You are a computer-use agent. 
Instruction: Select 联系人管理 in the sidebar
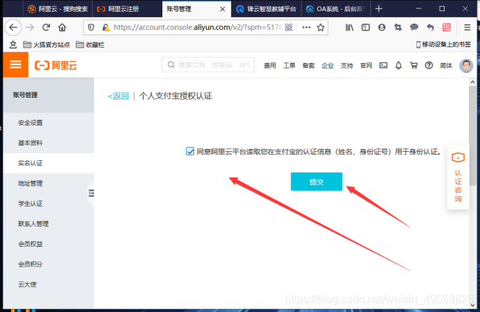pos(49,223)
